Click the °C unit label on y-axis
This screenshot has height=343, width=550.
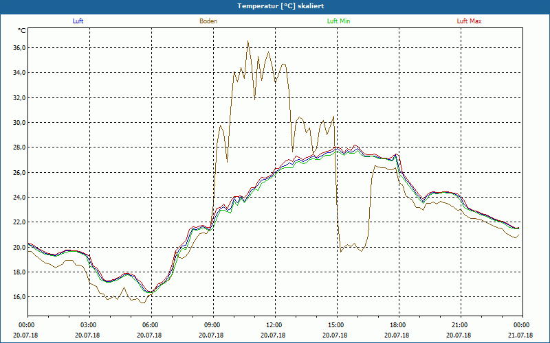point(22,31)
